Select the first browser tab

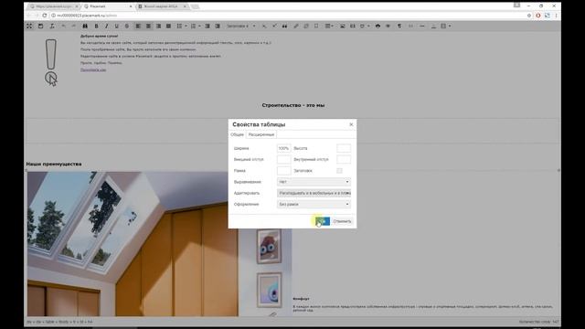(x=55, y=6)
